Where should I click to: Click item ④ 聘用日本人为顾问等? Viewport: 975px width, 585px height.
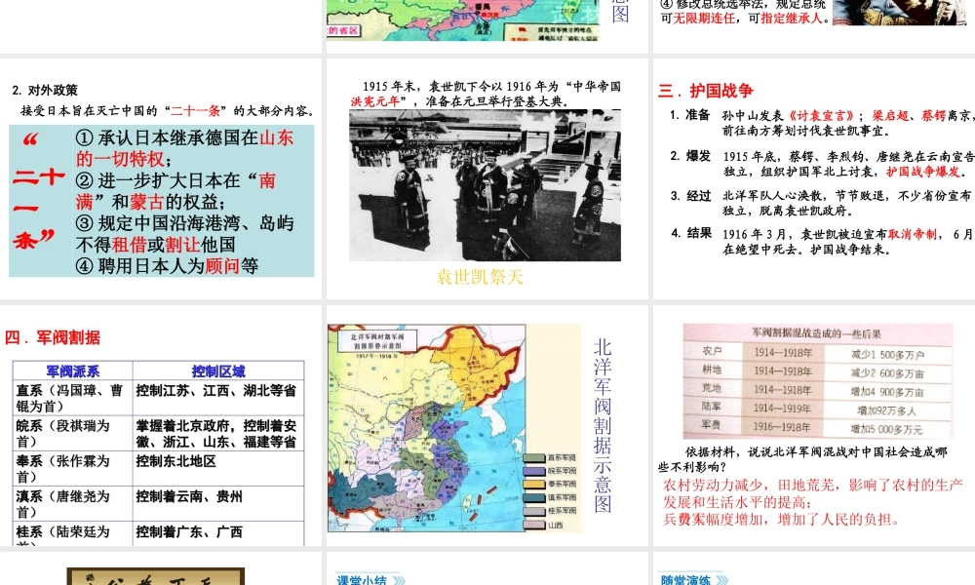tap(167, 265)
